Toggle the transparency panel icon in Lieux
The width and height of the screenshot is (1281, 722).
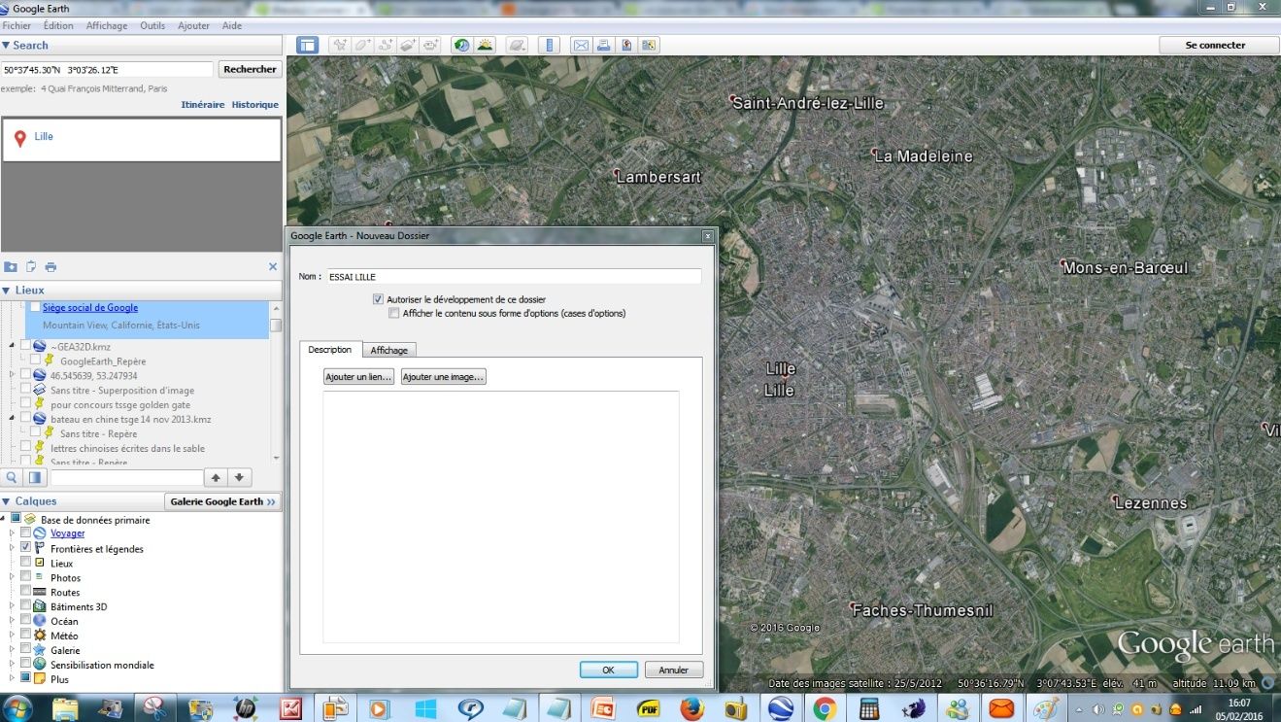click(35, 477)
